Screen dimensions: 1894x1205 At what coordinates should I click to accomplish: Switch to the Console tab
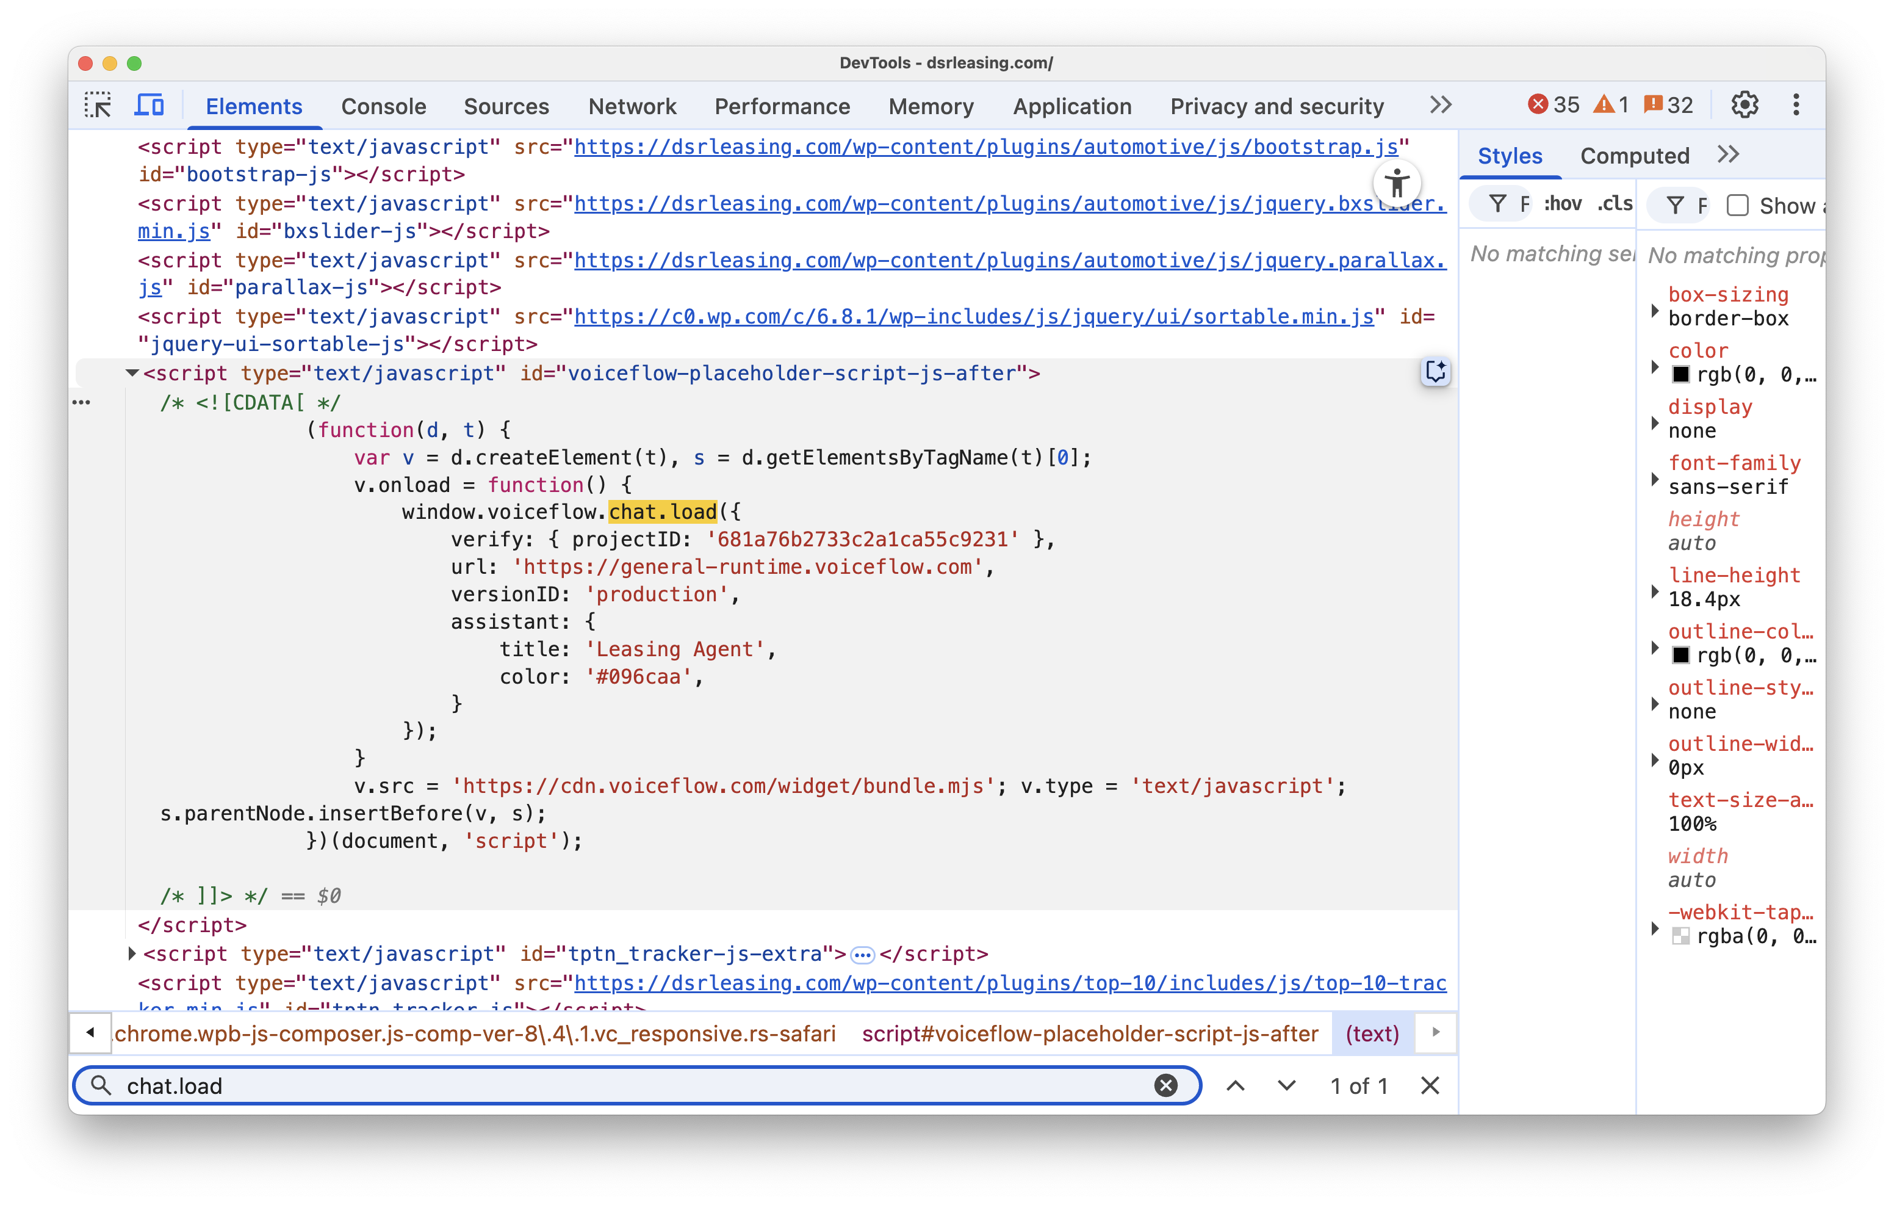tap(384, 106)
